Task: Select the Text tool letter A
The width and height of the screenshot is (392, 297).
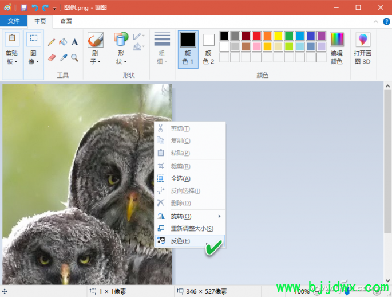Action: point(75,42)
